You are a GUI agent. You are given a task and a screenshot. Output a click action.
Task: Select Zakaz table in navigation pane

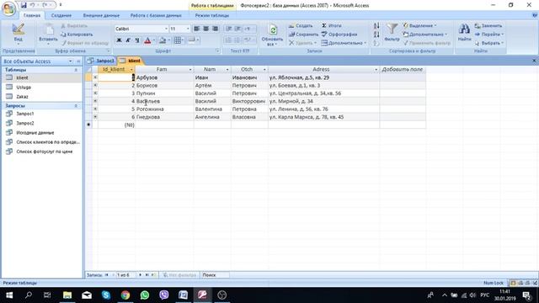coord(23,97)
